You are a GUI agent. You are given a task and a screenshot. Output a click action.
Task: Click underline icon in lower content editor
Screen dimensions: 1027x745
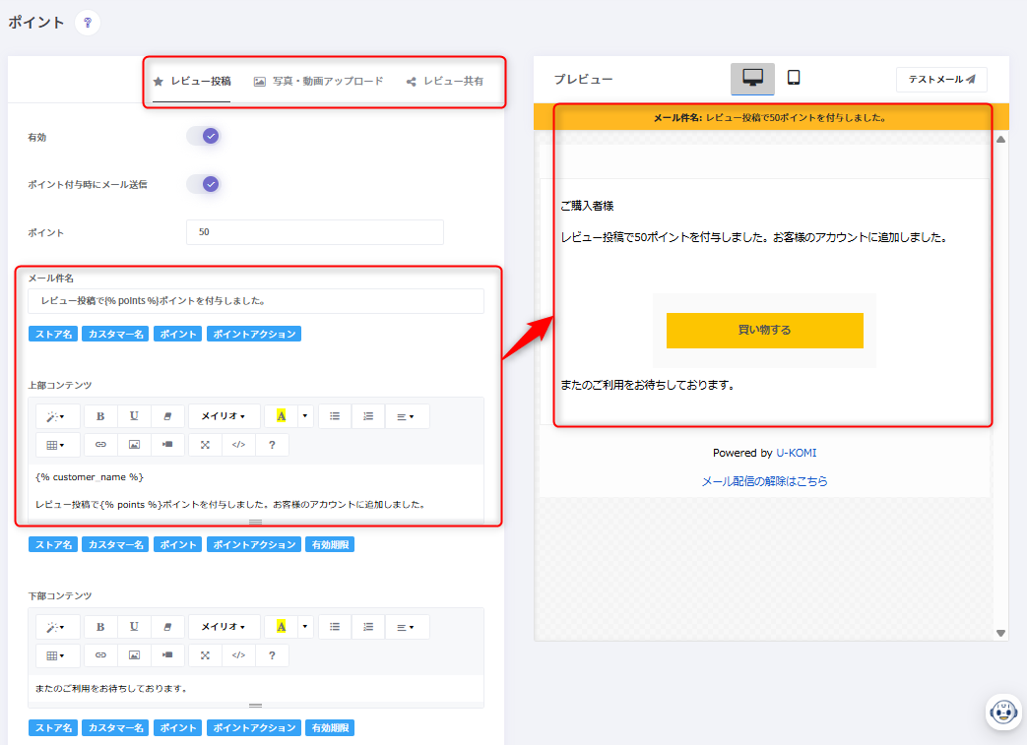tap(134, 627)
